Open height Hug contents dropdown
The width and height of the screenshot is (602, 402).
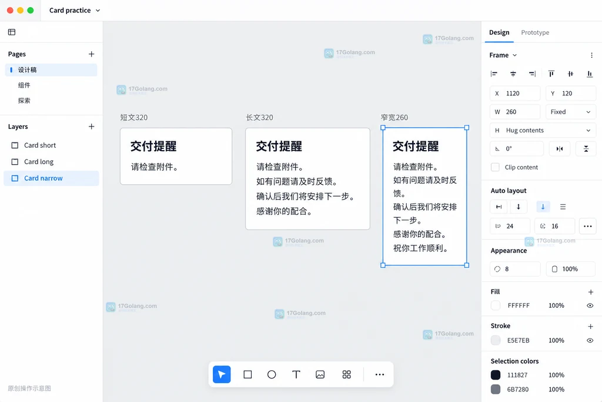(x=543, y=130)
